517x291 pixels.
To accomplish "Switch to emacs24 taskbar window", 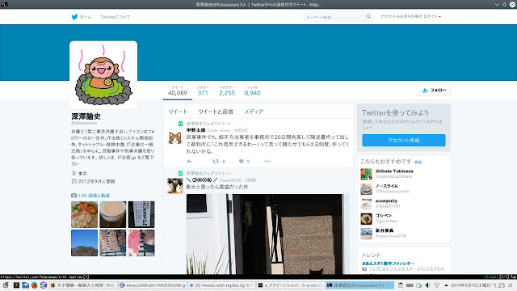I will tap(153, 285).
